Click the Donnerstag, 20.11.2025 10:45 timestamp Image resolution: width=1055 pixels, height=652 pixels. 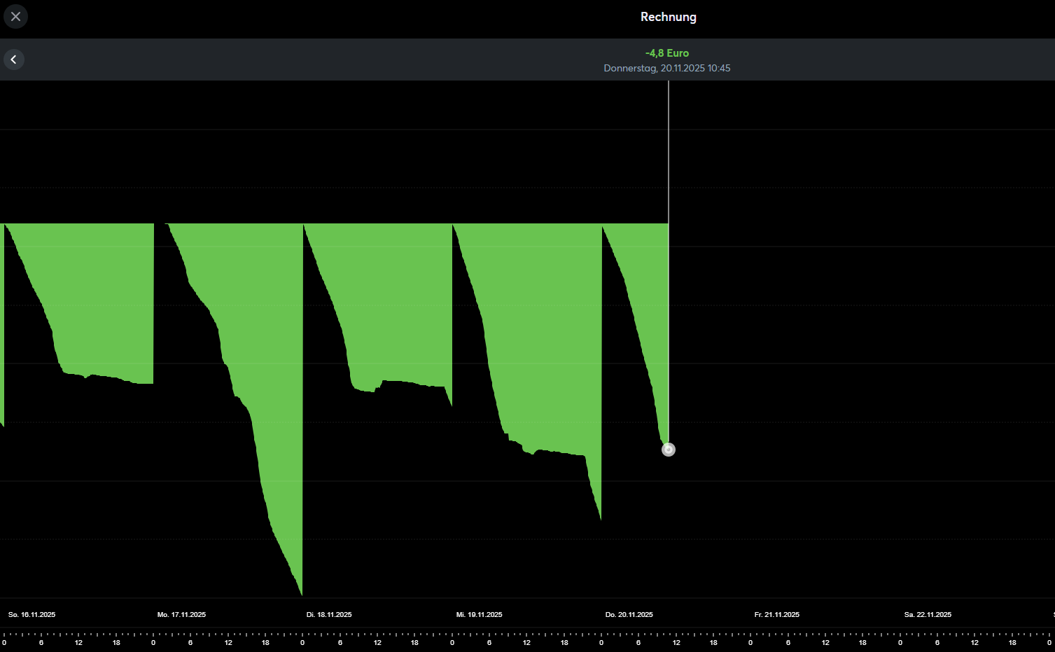666,69
